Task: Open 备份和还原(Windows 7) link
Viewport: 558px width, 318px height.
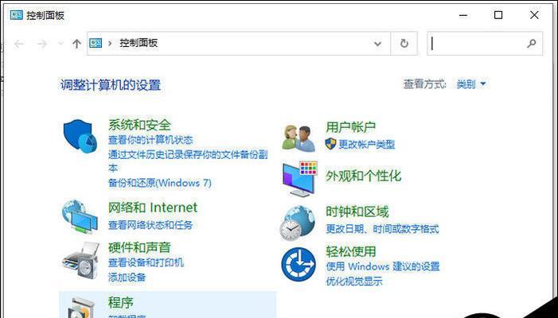Action: tap(160, 183)
